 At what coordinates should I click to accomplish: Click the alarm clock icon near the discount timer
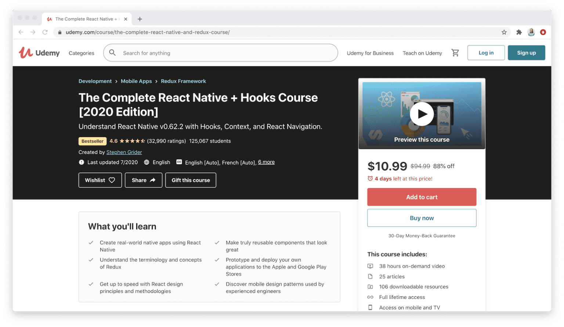click(370, 179)
